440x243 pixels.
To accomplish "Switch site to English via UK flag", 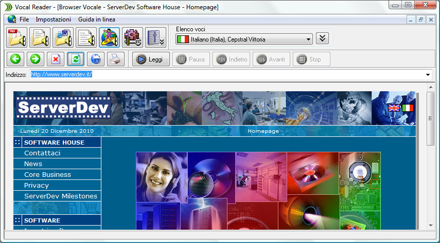I will 394,108.
